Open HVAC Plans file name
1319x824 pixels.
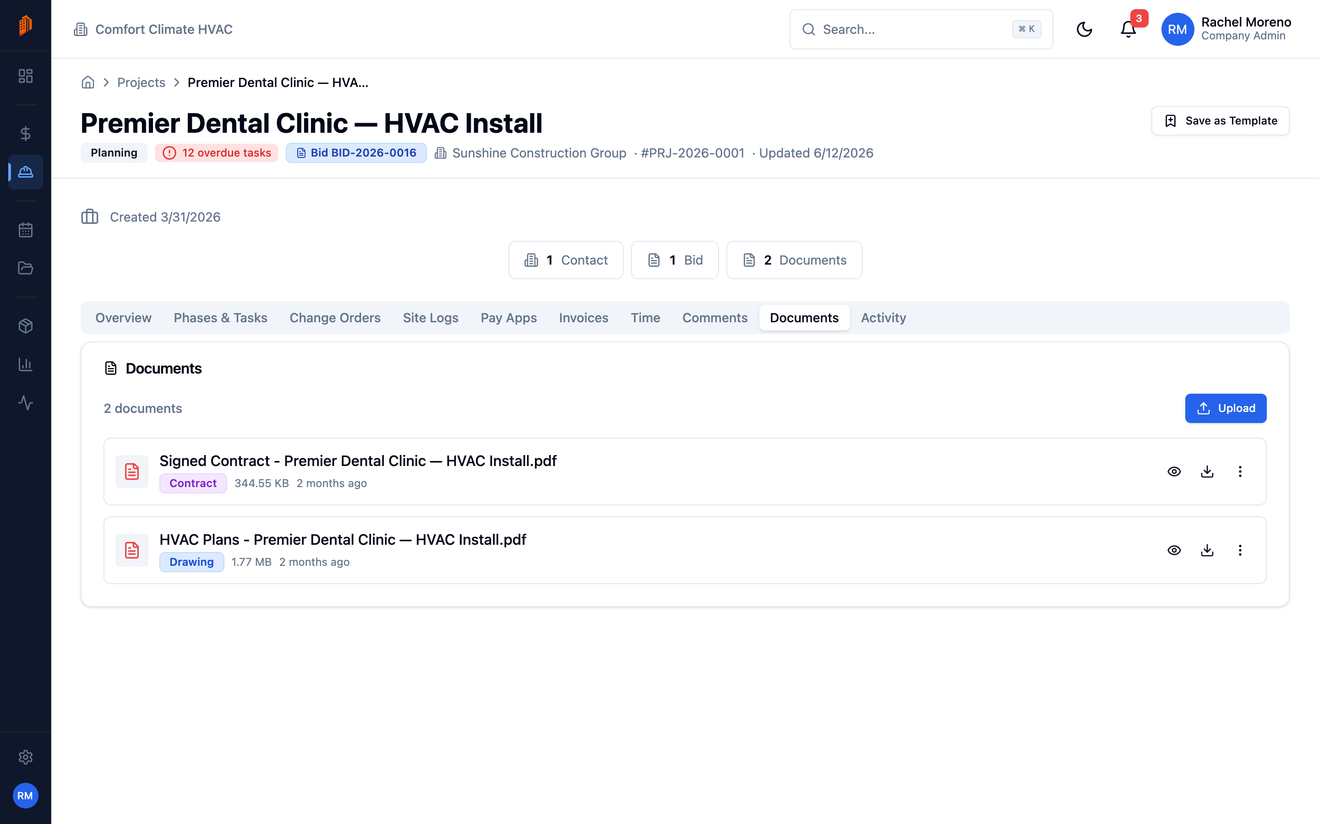point(343,540)
